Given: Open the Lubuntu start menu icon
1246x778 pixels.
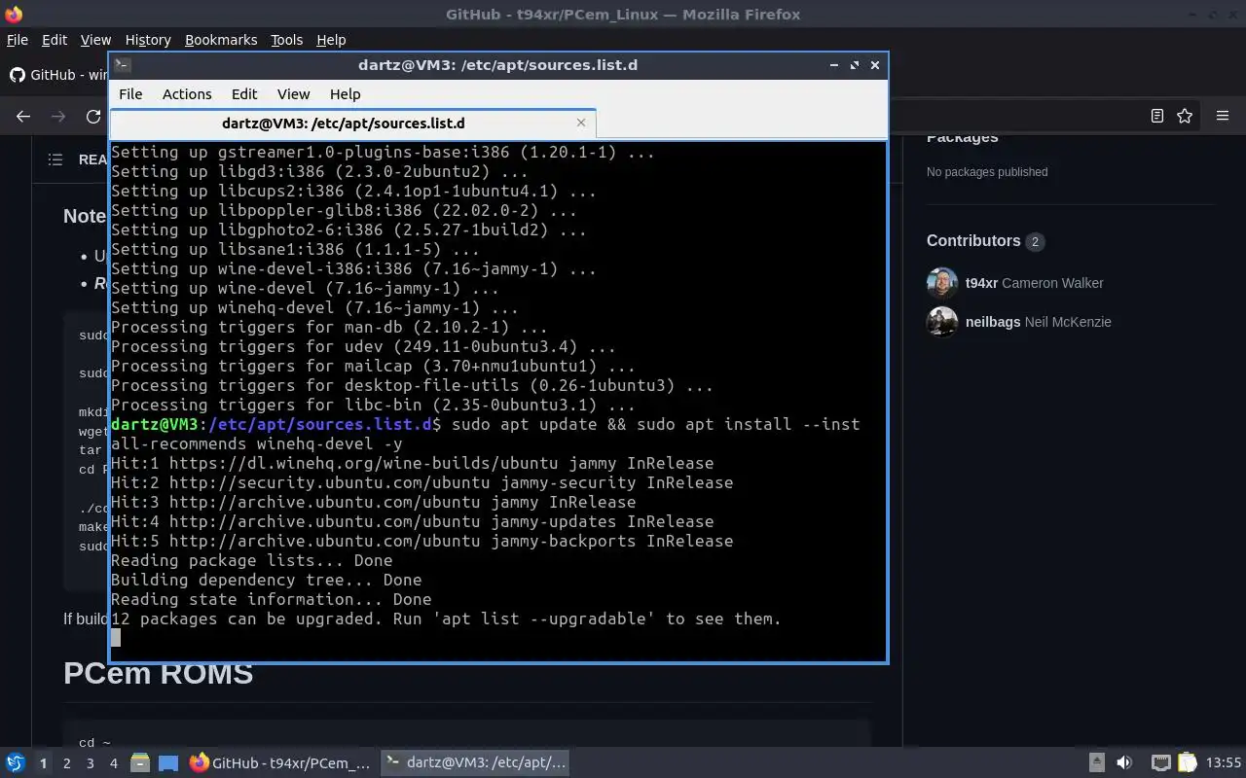Looking at the screenshot, I should click(x=15, y=763).
